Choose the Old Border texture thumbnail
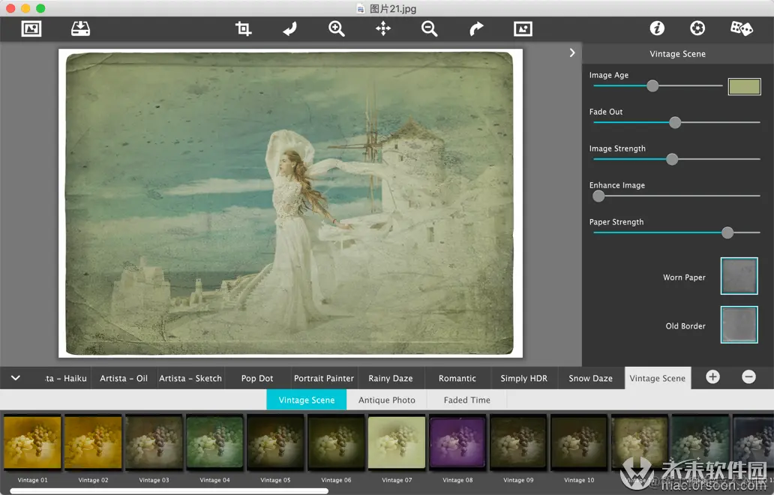774x495 pixels. pos(739,325)
